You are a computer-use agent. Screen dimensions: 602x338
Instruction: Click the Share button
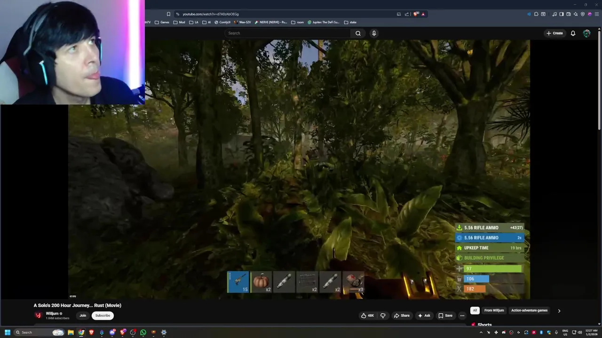click(x=402, y=315)
